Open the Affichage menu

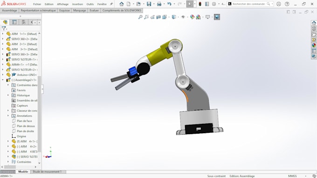pos(62,4)
